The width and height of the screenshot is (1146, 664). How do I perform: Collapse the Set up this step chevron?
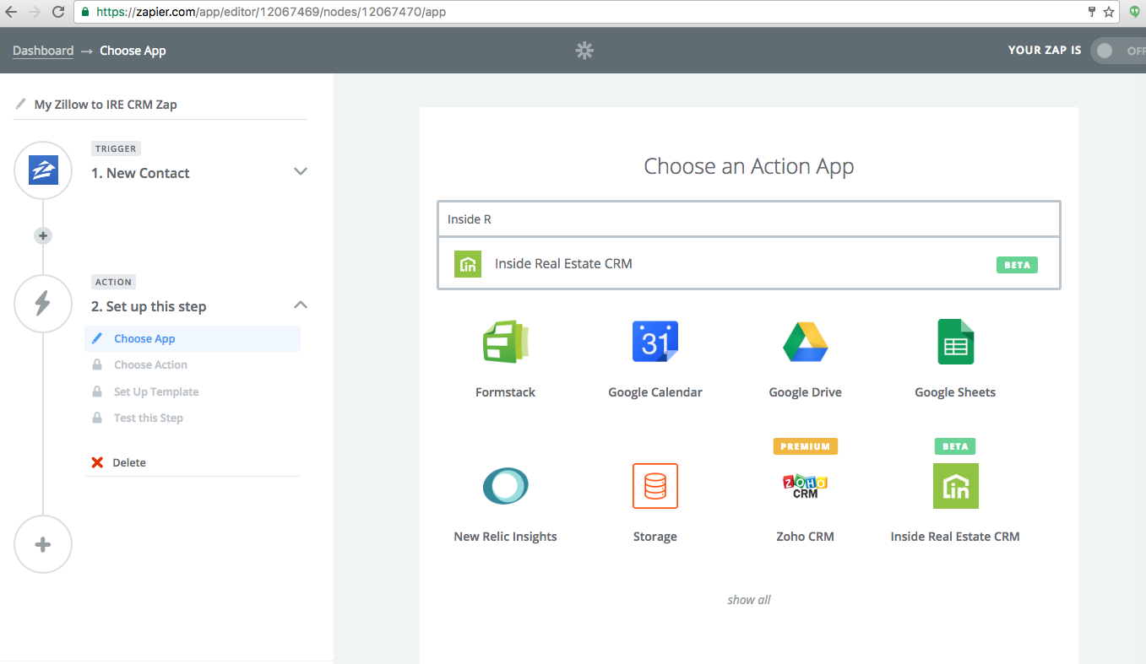tap(300, 305)
